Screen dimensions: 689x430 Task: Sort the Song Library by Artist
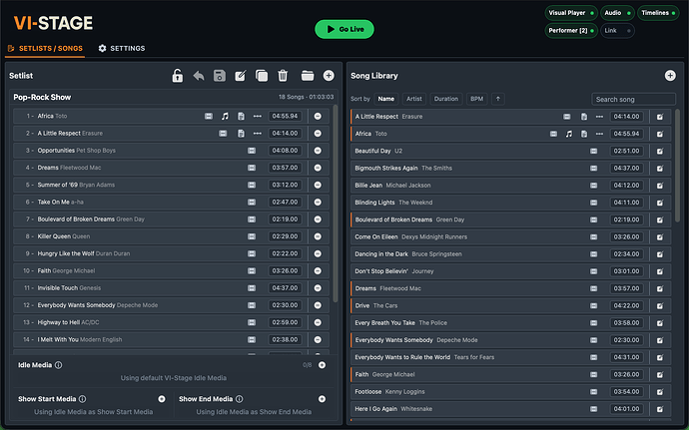pyautogui.click(x=414, y=99)
